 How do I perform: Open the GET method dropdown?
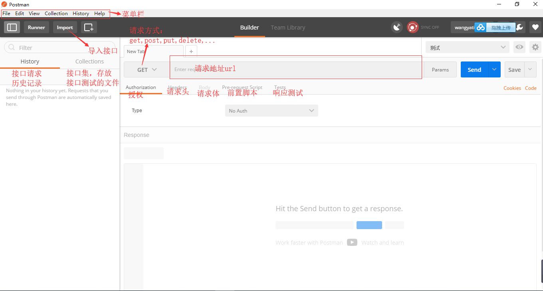pos(147,69)
